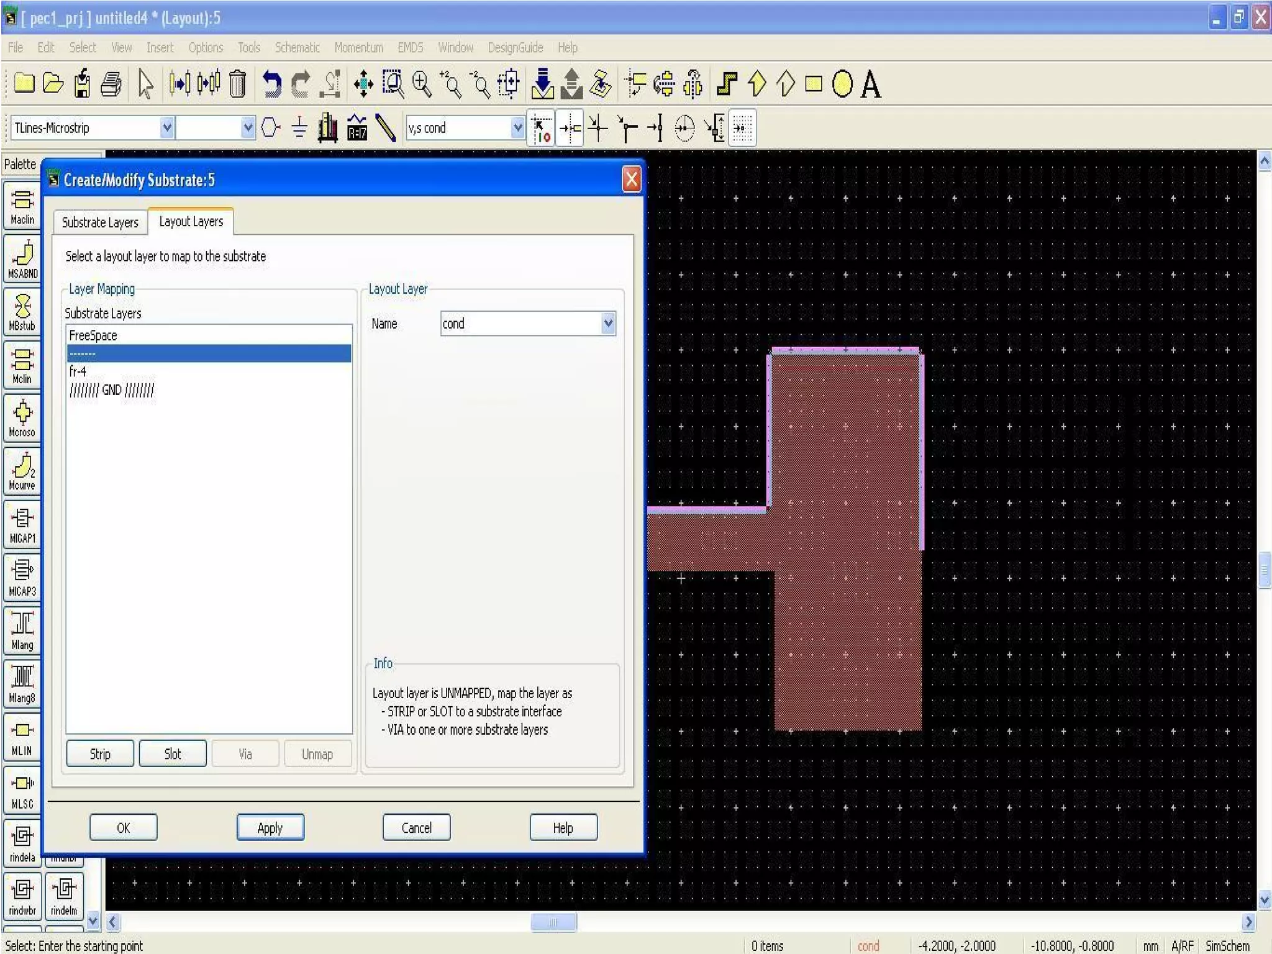Viewport: 1272px width, 954px height.
Task: Open the 'v,s cond' layer dropdown
Action: [x=517, y=128]
